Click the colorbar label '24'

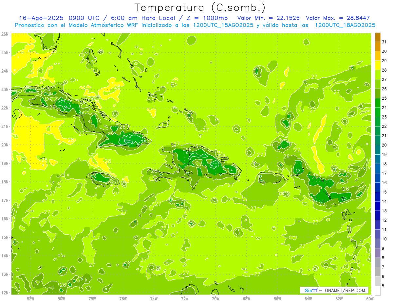[x=384, y=108]
